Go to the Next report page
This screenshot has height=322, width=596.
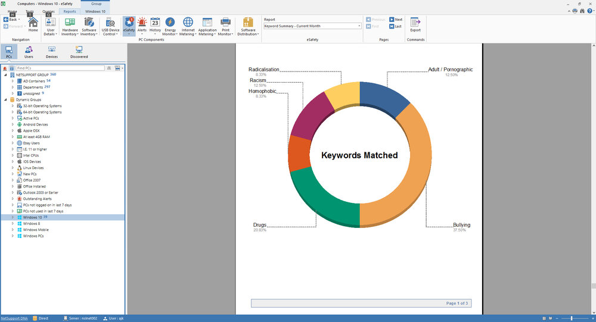(x=396, y=20)
